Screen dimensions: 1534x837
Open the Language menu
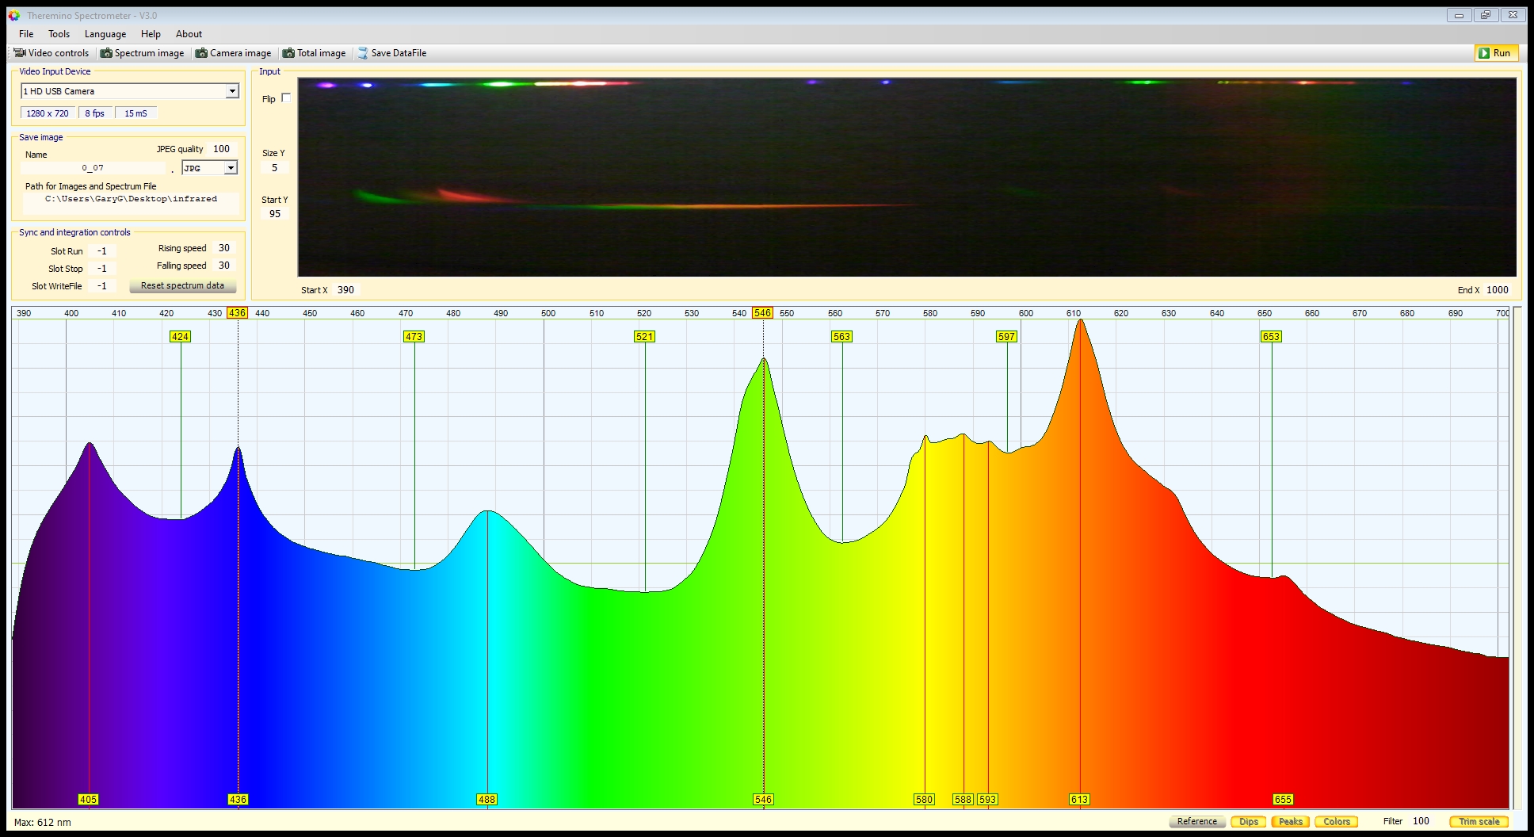[x=105, y=34]
